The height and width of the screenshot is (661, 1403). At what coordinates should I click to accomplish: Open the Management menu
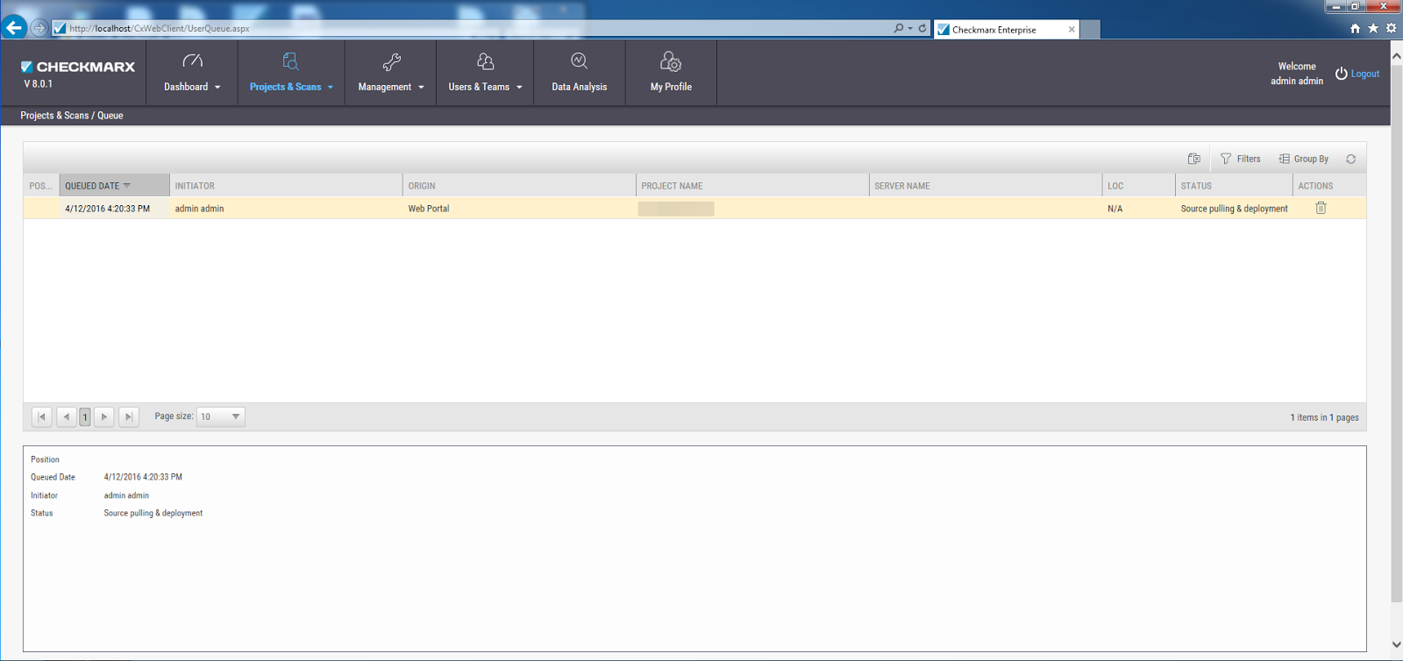coord(391,73)
